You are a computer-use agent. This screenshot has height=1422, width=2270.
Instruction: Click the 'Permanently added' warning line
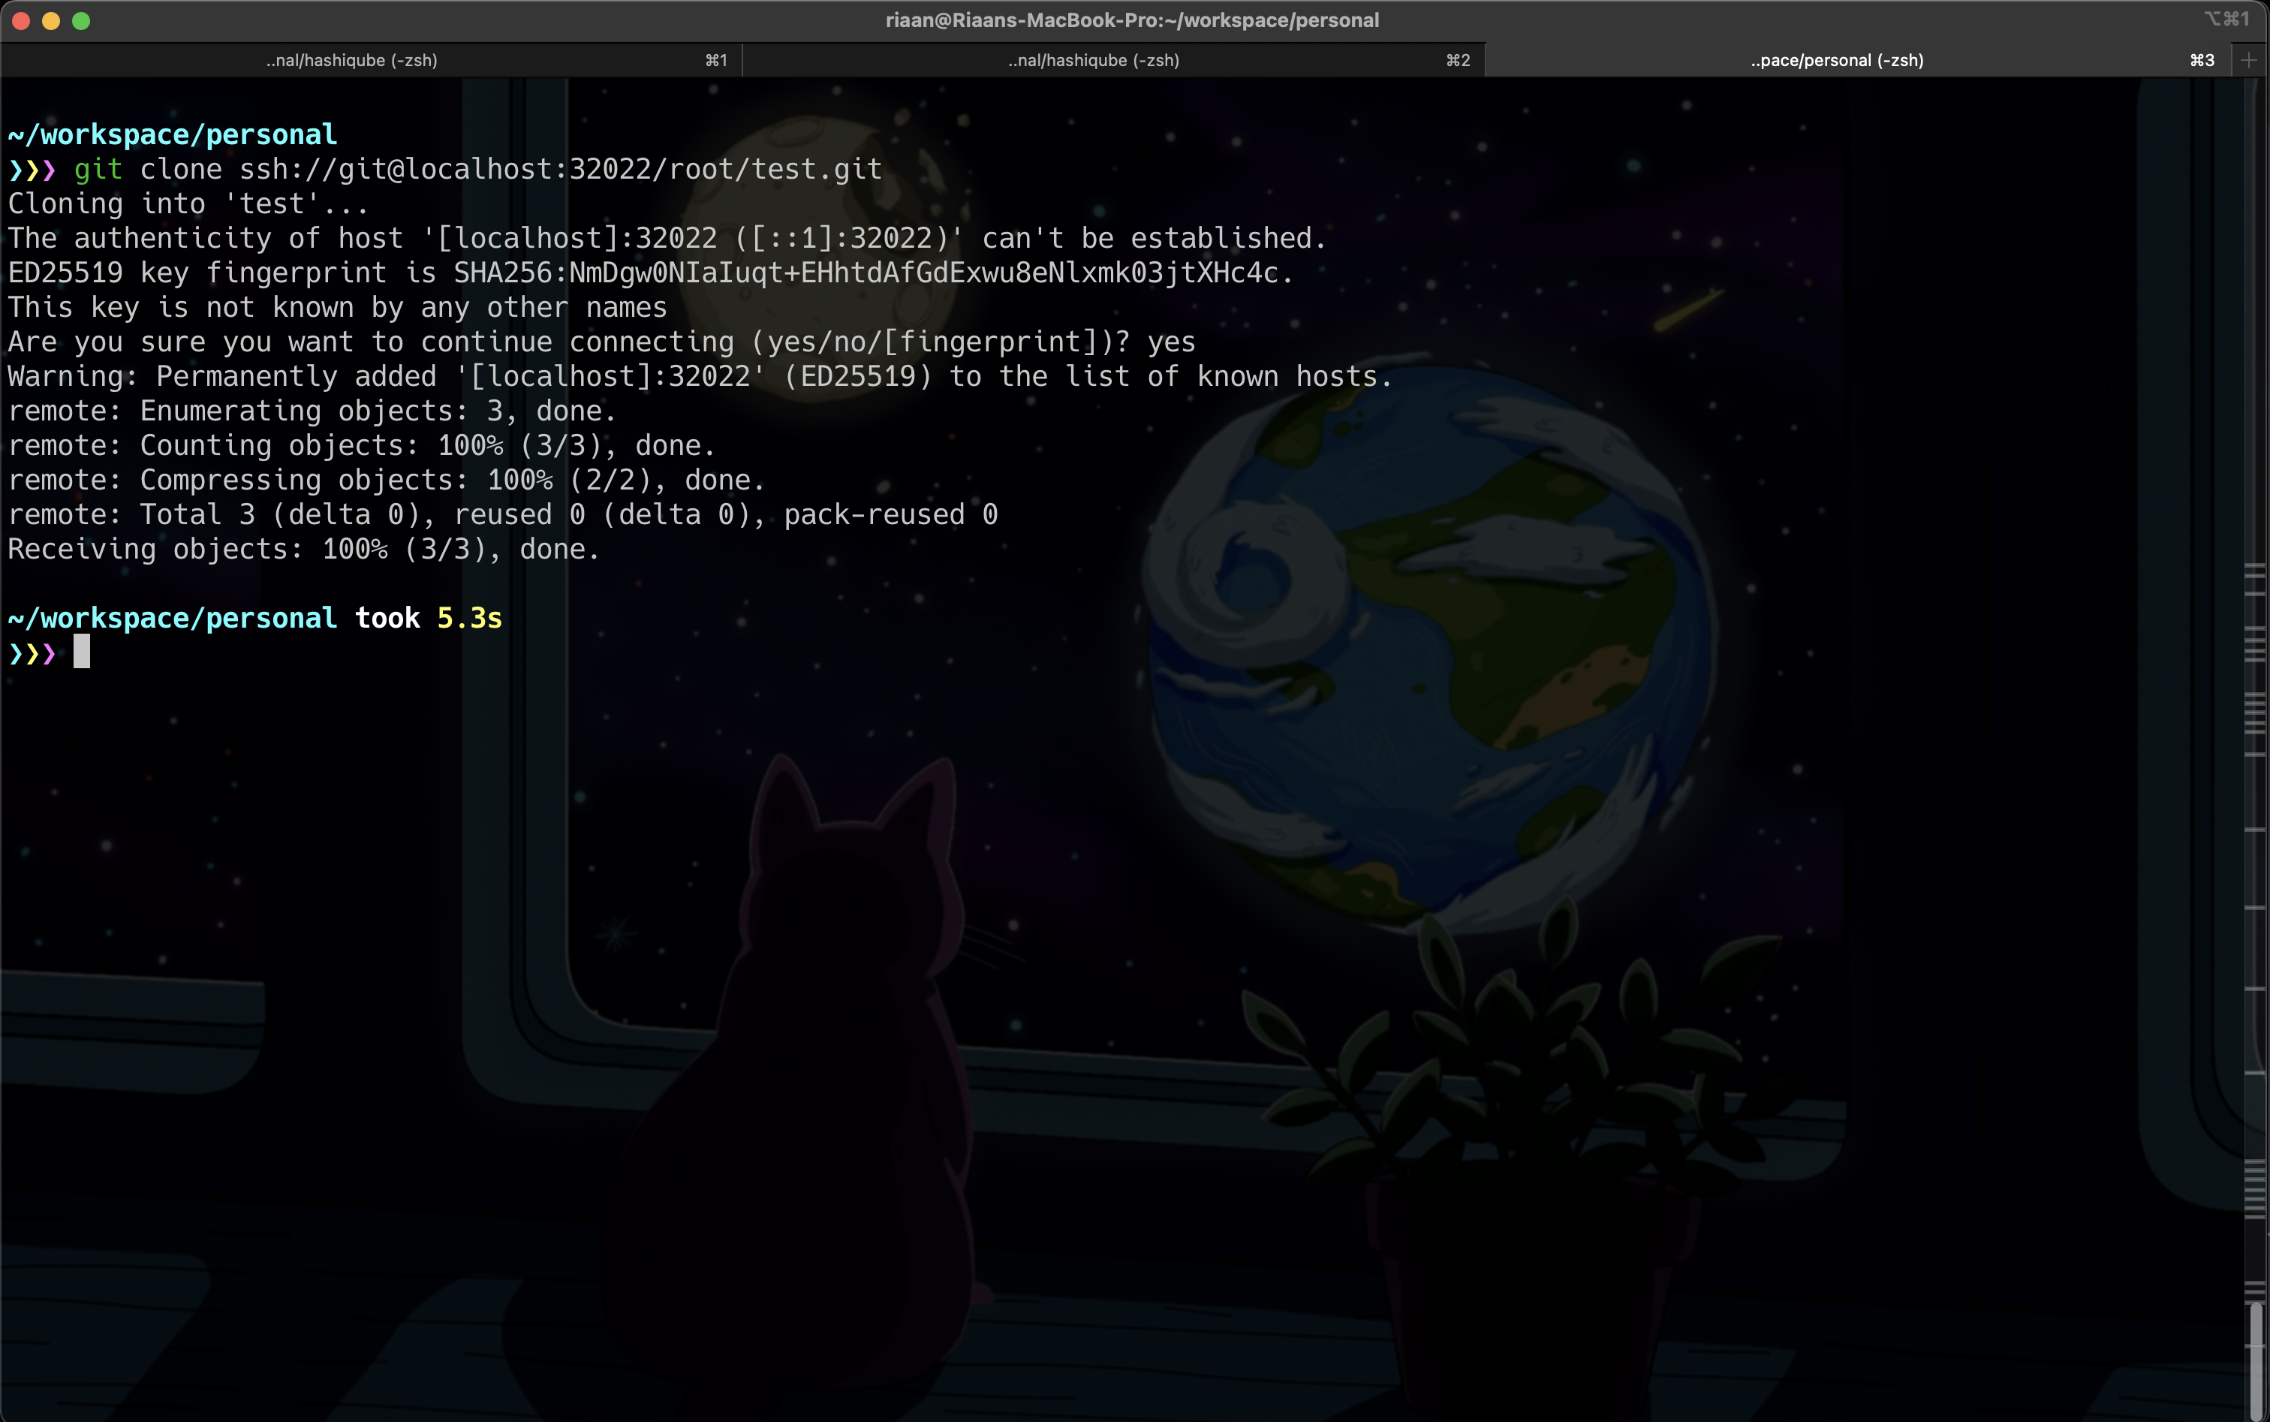coord(700,377)
